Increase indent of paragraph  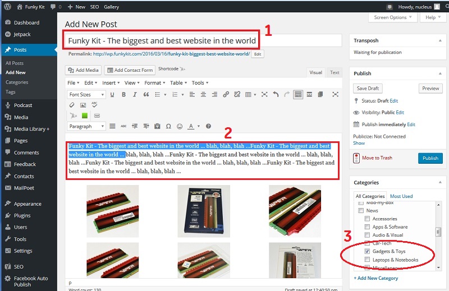point(146,126)
